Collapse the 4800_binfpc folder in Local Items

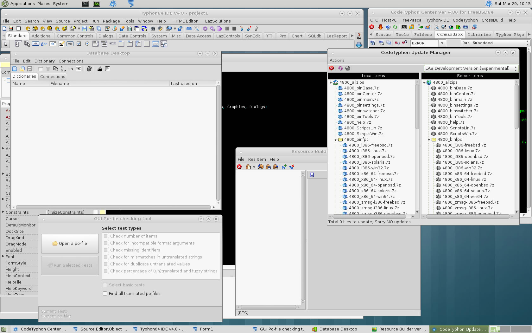tap(336, 140)
